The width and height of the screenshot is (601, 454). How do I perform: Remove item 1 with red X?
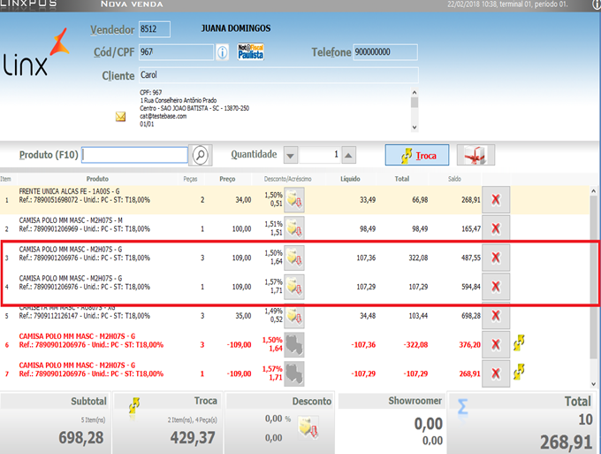[496, 199]
